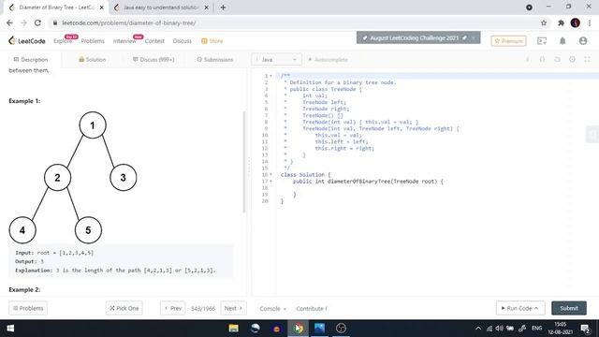Switch to the Discuss (999+) tab
Screen dimensions: 599x337
point(153,60)
